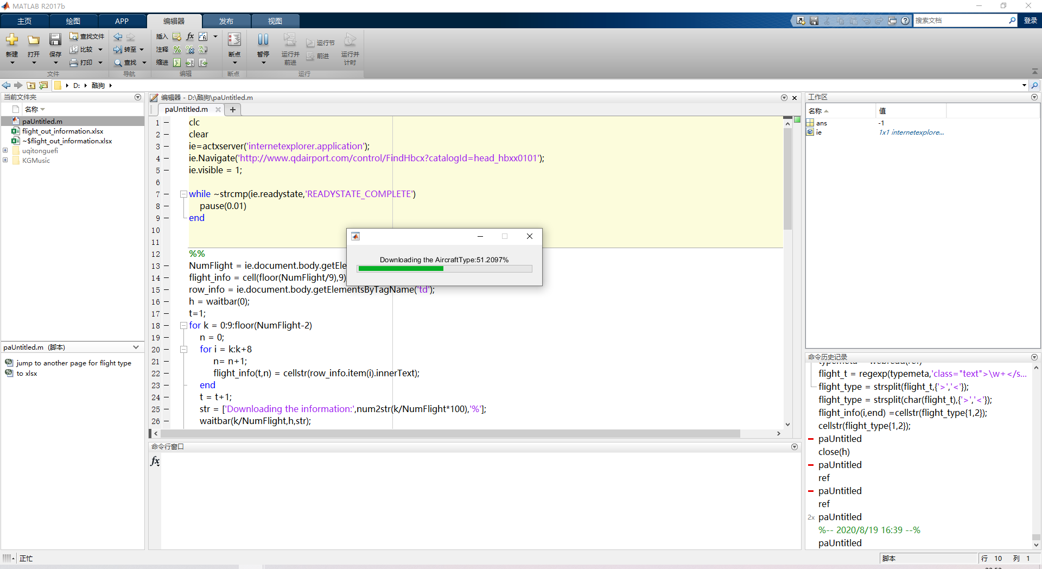Collapse the while loop code fold at line 7
The image size is (1042, 569).
(x=183, y=194)
